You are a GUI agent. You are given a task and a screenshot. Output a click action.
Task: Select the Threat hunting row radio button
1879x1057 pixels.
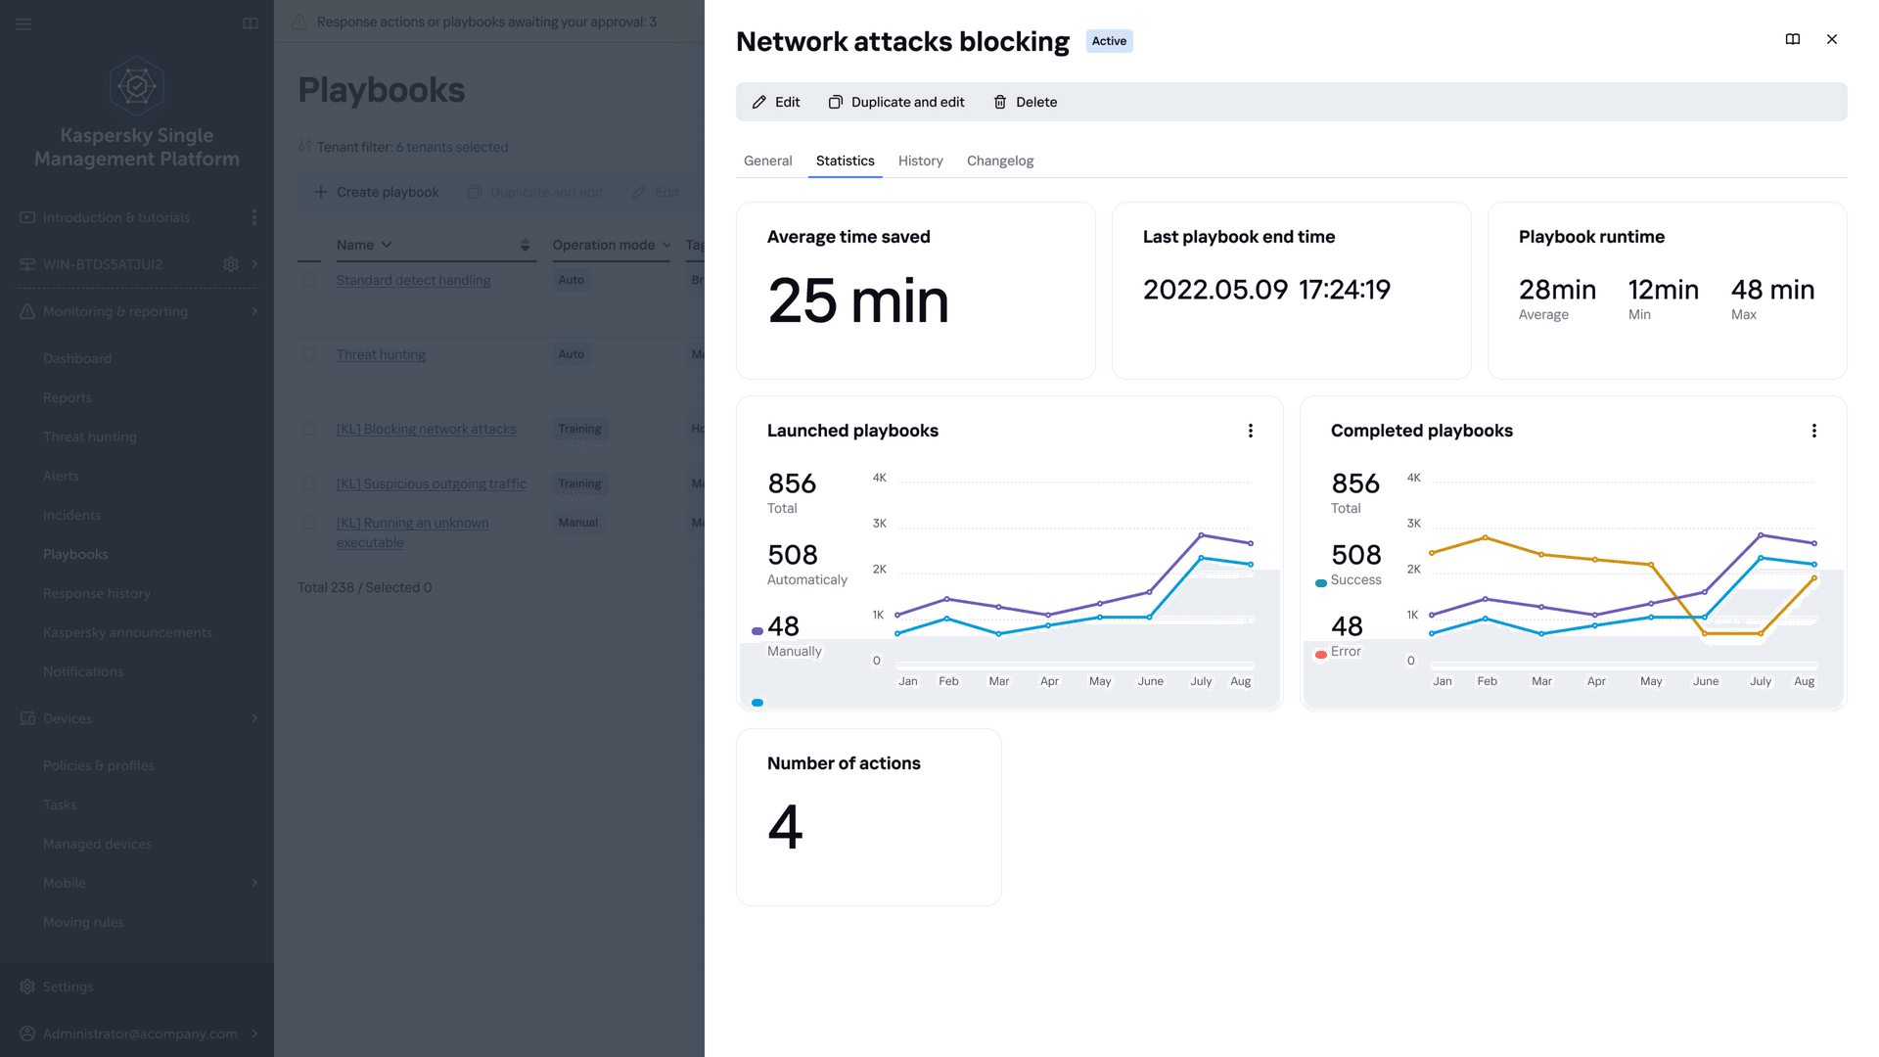click(309, 354)
